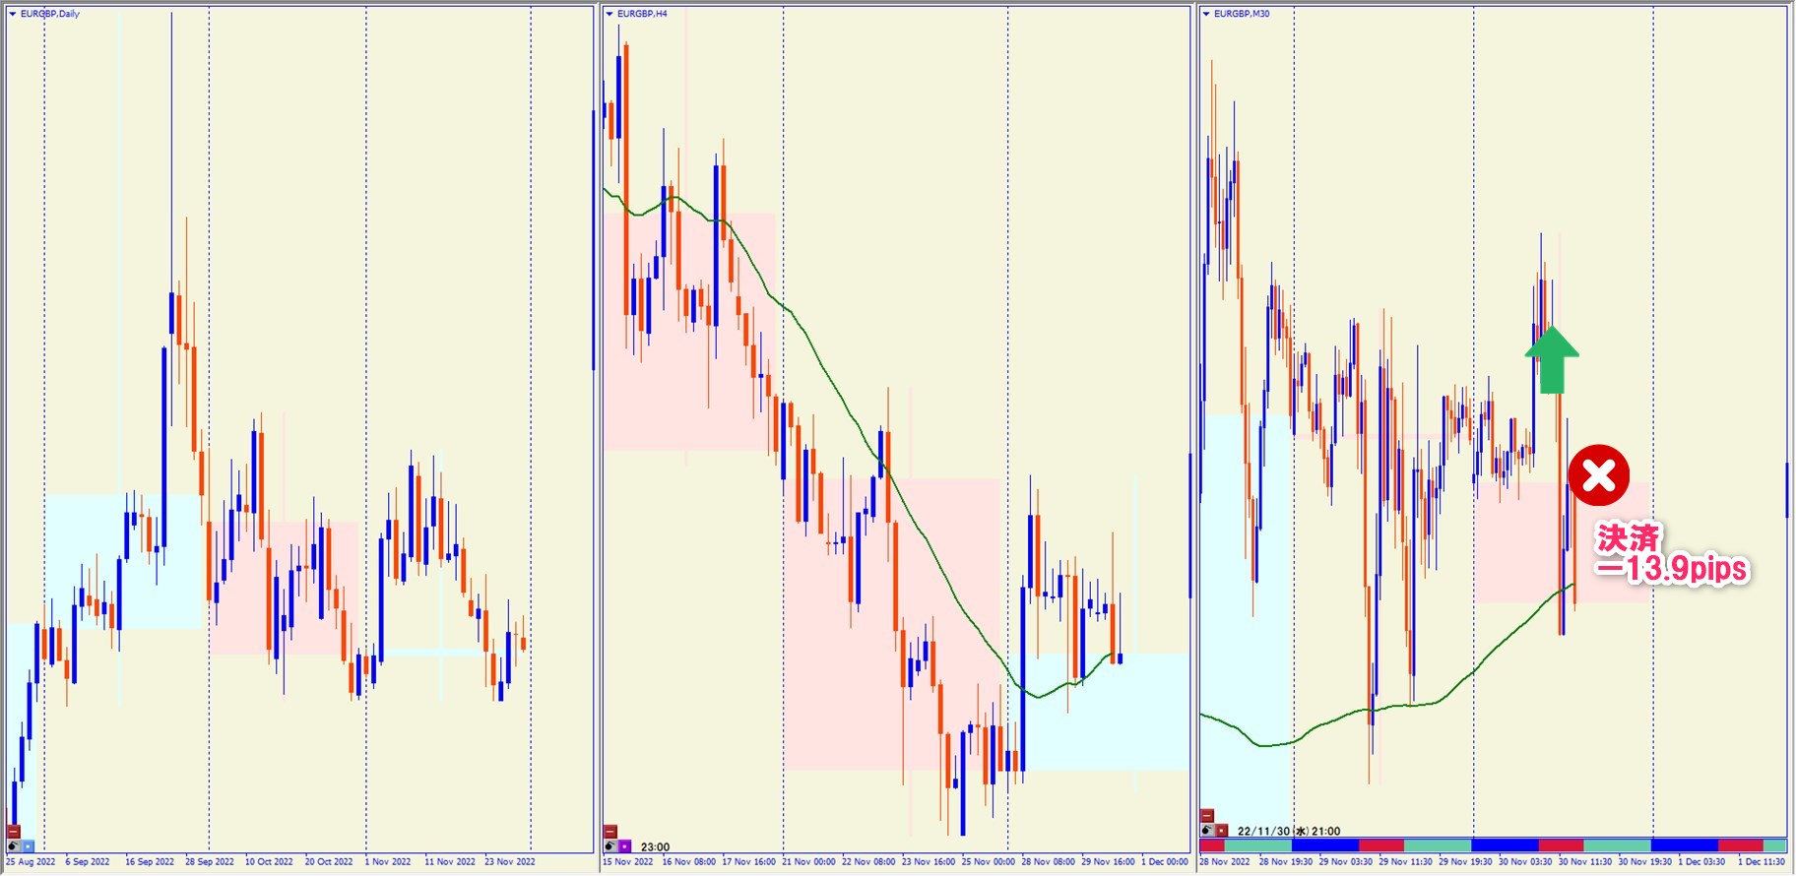Click the 決済 -13.9pips annotation text
The width and height of the screenshot is (1796, 876).
click(x=1670, y=555)
